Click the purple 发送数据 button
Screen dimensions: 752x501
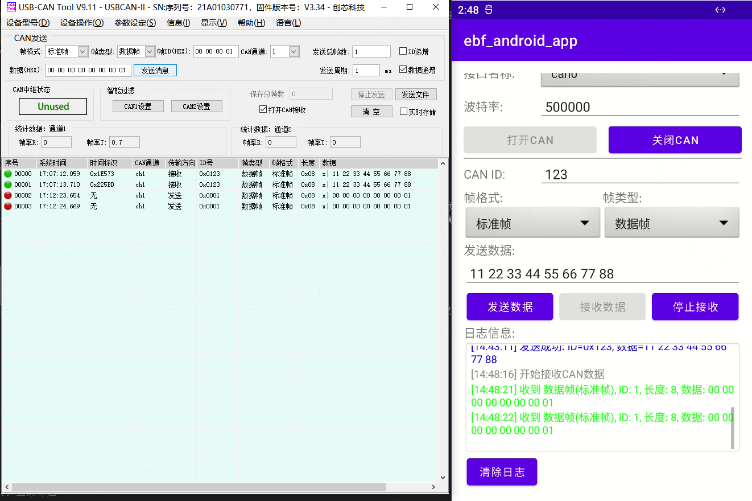(510, 307)
